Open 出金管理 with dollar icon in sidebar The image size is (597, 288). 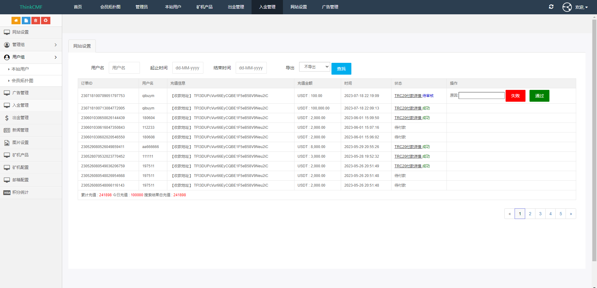(x=21, y=118)
